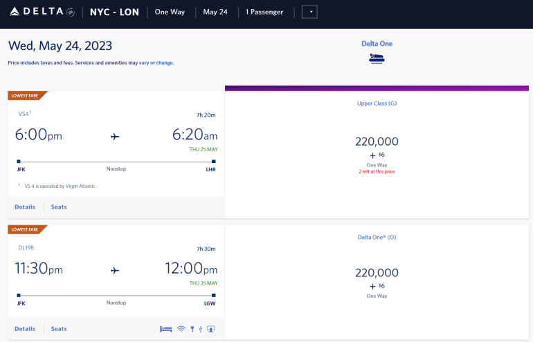Open Details for flight VS4
The image size is (533, 342).
(25, 207)
